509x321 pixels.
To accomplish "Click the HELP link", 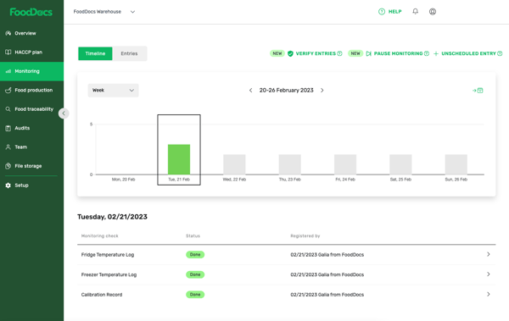I will [395, 12].
